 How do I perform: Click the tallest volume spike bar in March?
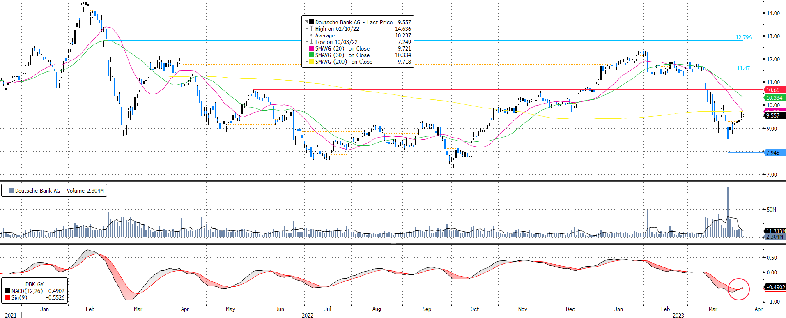[x=728, y=212]
